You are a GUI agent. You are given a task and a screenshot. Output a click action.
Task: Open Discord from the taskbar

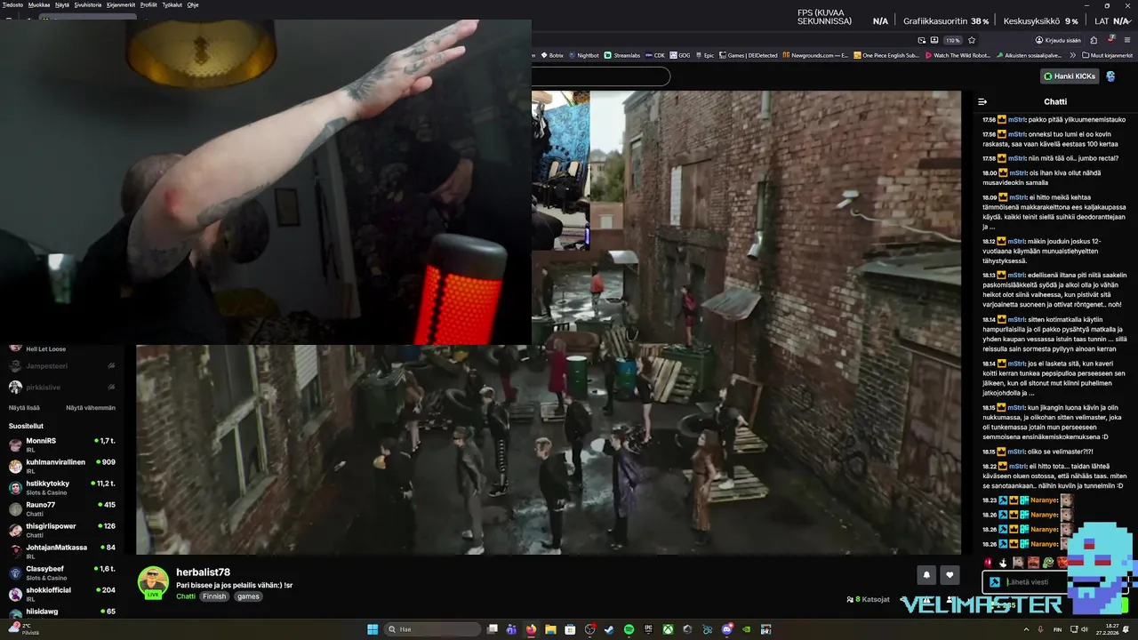point(726,629)
